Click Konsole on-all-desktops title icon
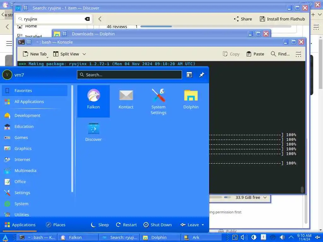Screen dimensions: 323x242 point(29,42)
